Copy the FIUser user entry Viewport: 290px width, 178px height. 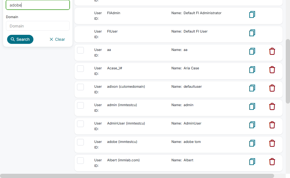[x=252, y=33]
